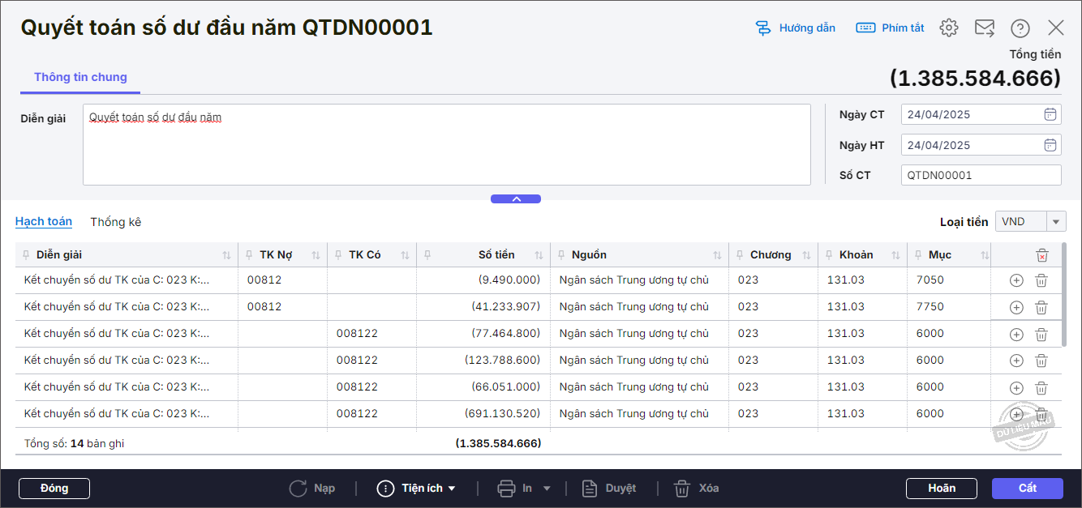Sort by Số tiền column arrows
Viewport: 1082px width, 508px height.
click(539, 255)
